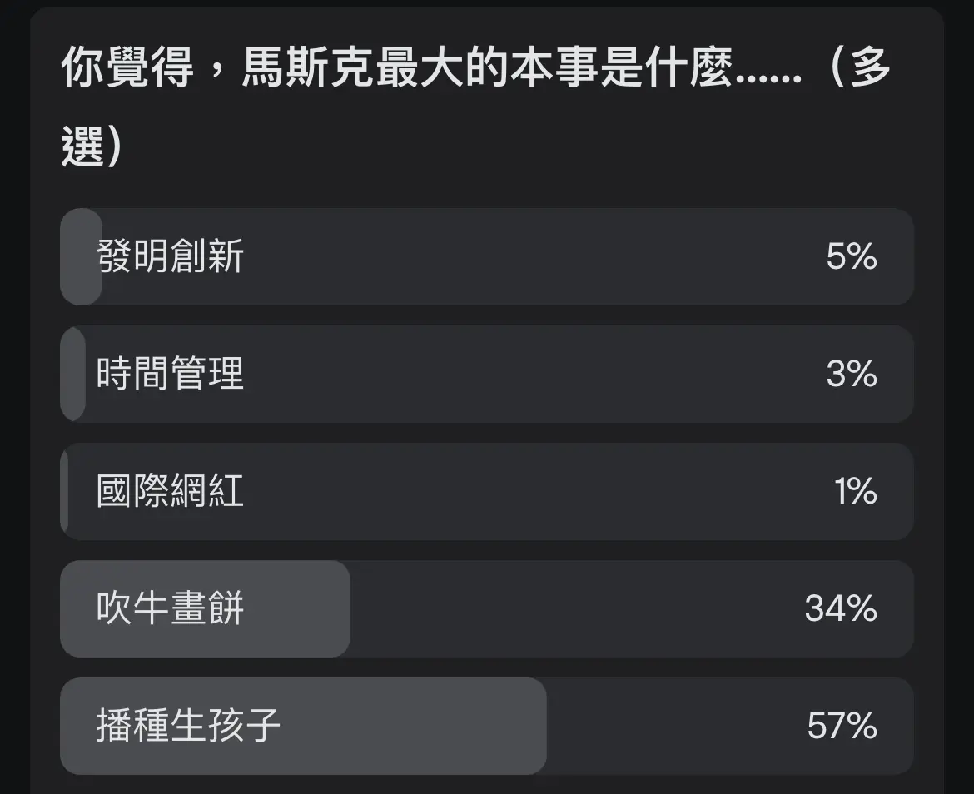Choose 國際網紅 in the poll
Screen dimensions: 974x794
[x=487, y=492]
